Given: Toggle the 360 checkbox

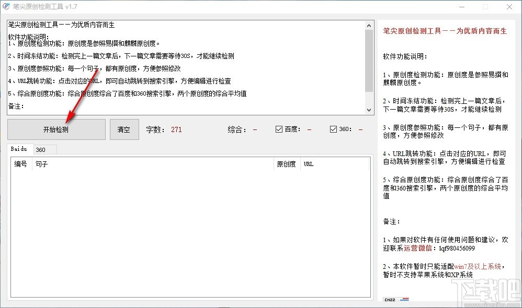Looking at the screenshot, I should 333,129.
